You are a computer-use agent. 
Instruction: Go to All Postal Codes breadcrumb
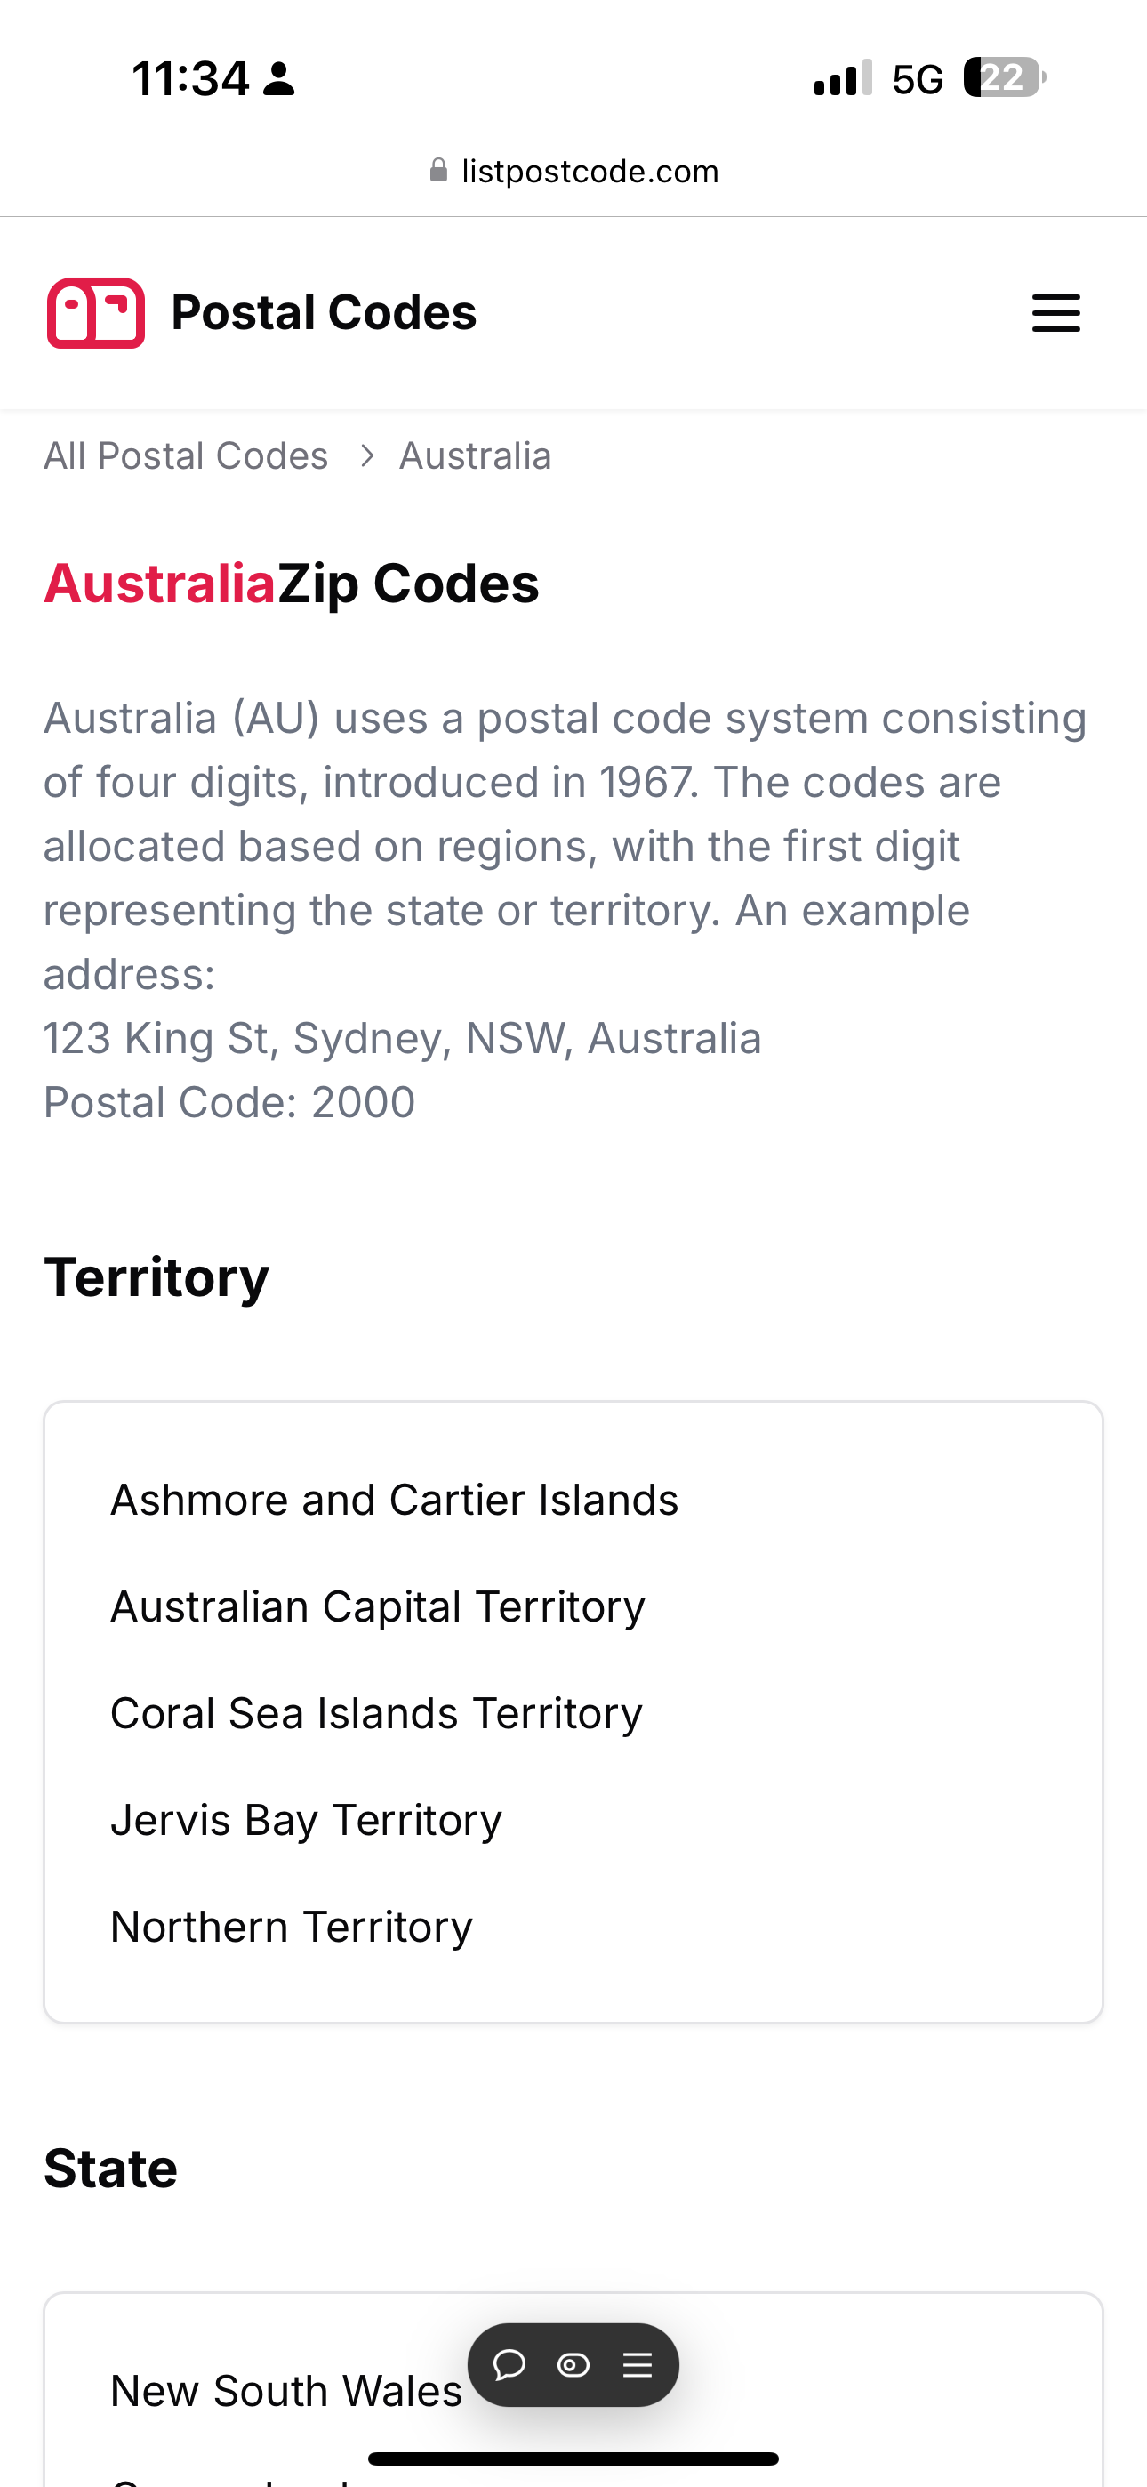pyautogui.click(x=185, y=455)
